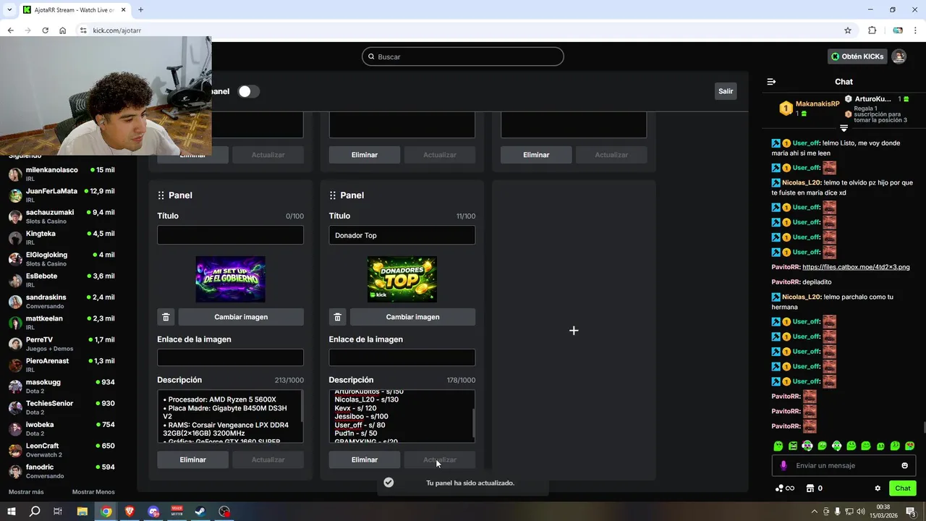Expand the gift leaderboard with the down arrow
The height and width of the screenshot is (521, 926).
pyautogui.click(x=844, y=128)
